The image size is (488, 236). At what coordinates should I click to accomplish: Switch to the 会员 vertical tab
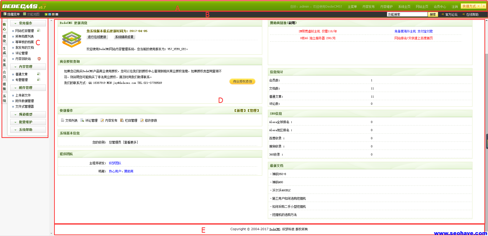pyautogui.click(x=4, y=74)
